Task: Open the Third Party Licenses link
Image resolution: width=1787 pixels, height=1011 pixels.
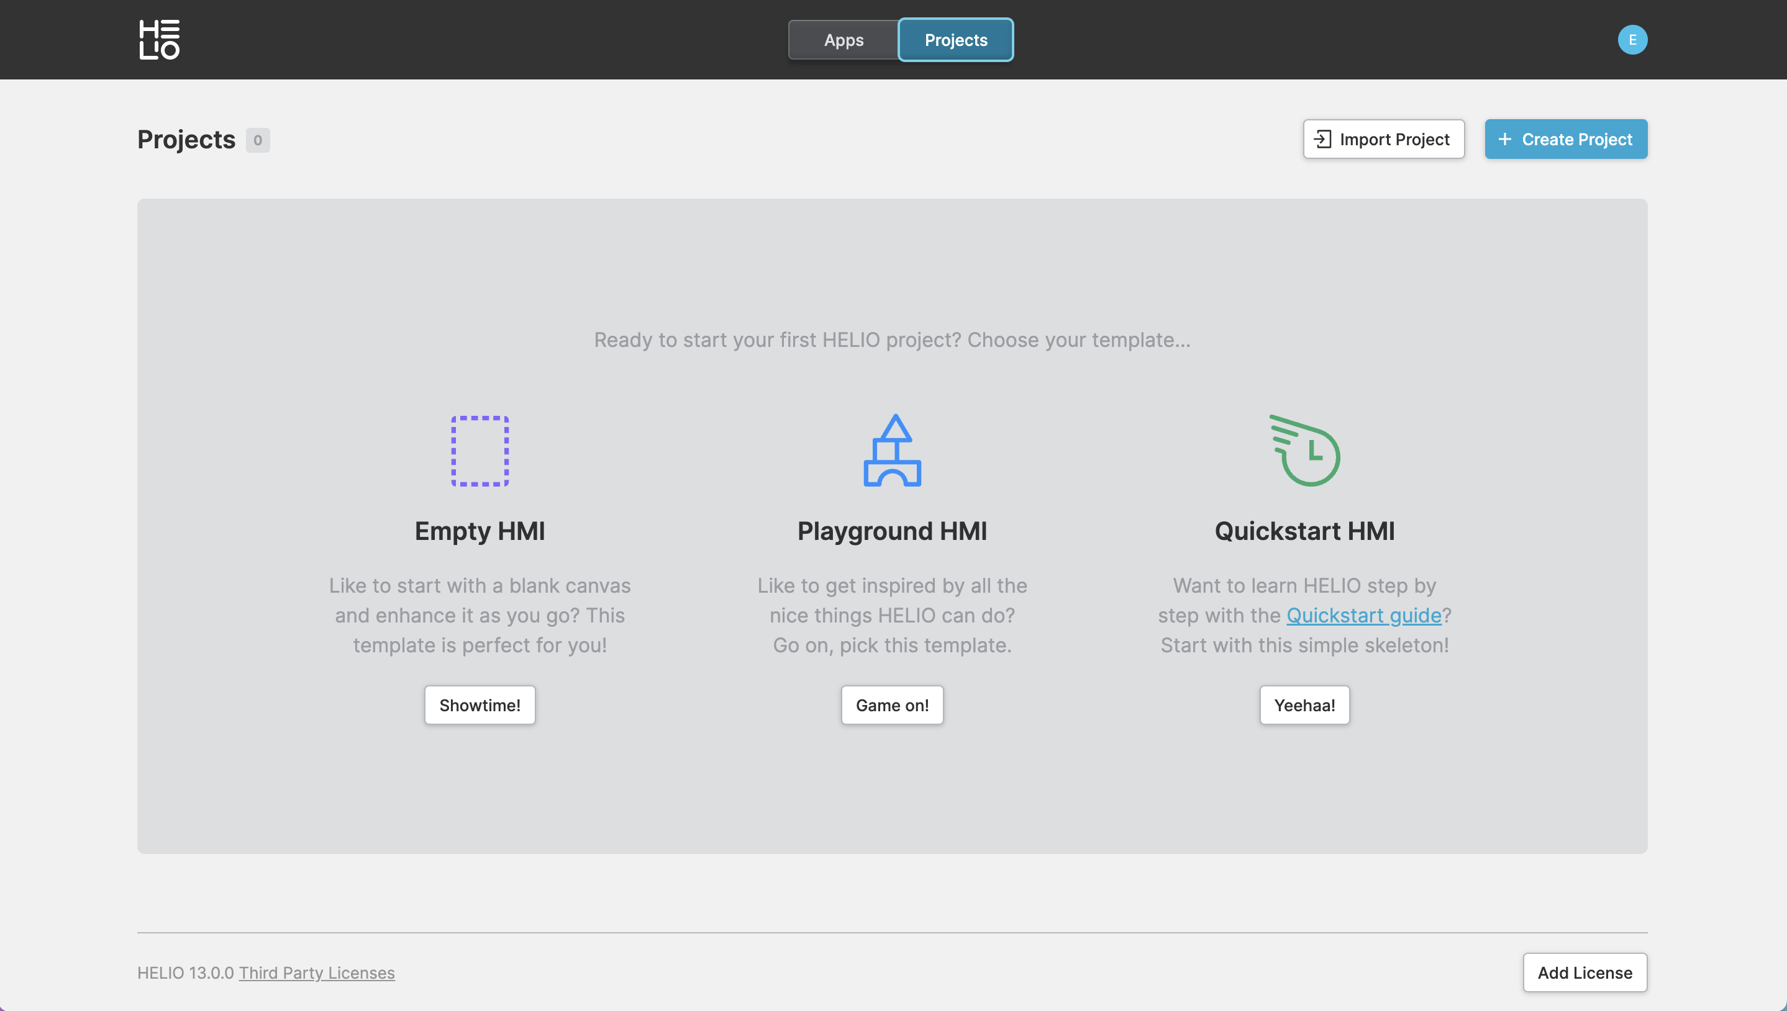Action: pyautogui.click(x=317, y=973)
